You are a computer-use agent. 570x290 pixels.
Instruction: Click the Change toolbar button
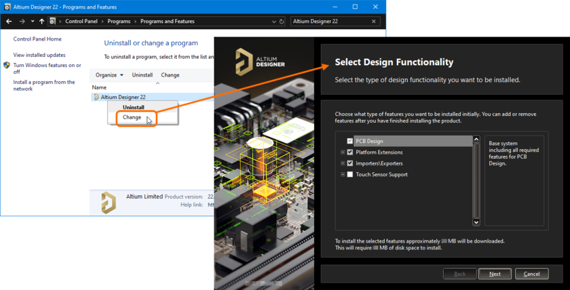pos(170,75)
